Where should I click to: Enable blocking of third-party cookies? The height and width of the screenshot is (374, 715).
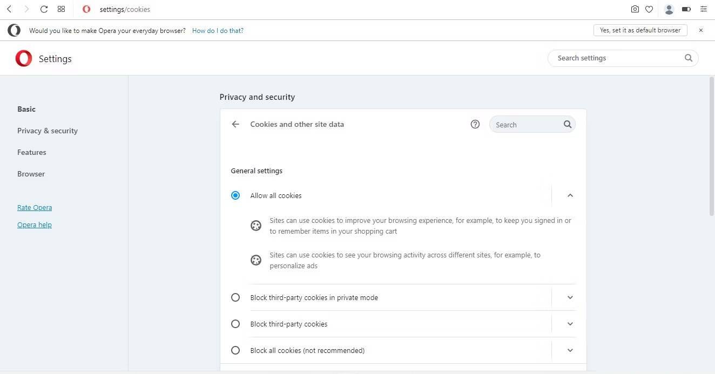pyautogui.click(x=235, y=324)
